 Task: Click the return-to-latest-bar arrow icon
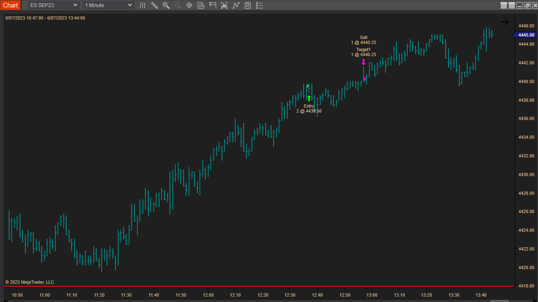(505, 22)
